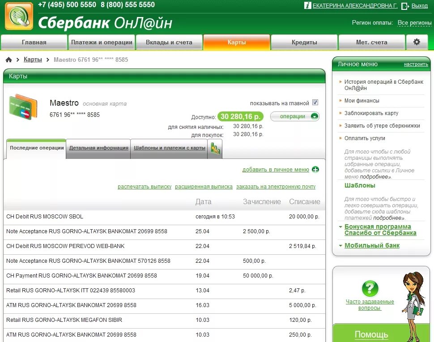The image size is (434, 342).
Task: Click распечатать выписку link
Action: tap(145, 187)
